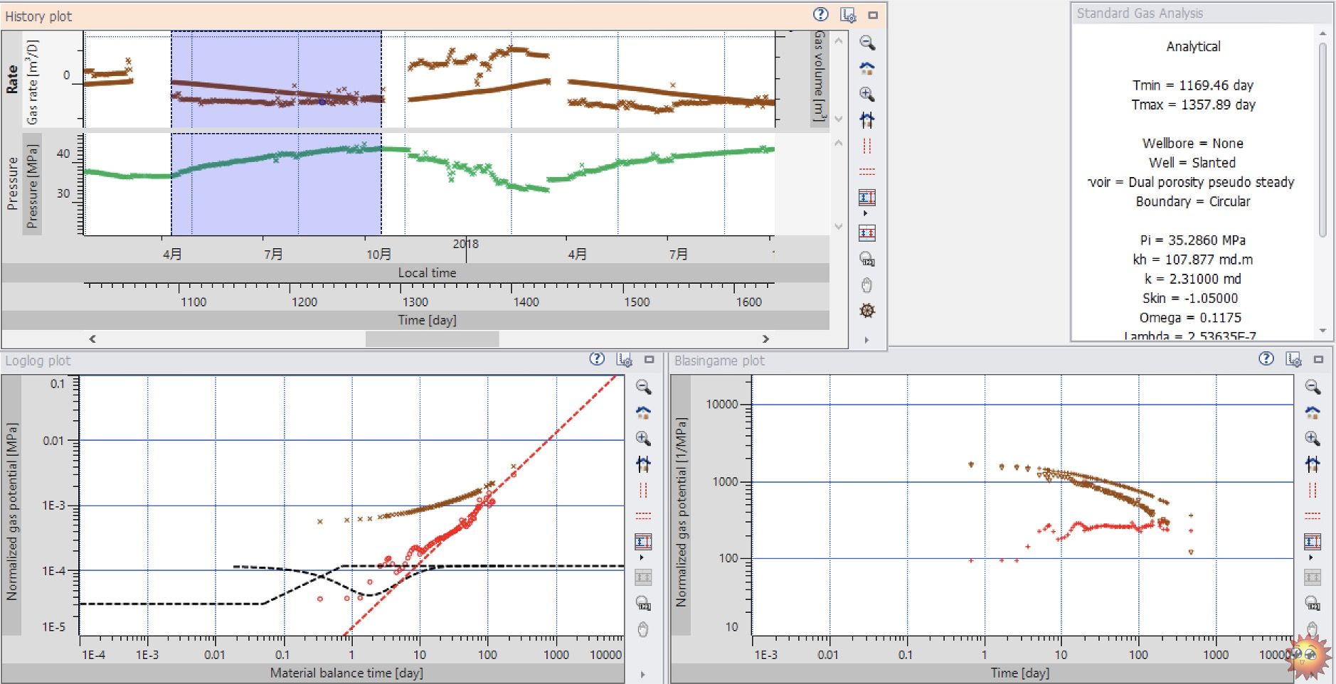This screenshot has width=1336, height=684.
Task: Select range tool in Blasingame plot toolbar
Action: 1313,542
